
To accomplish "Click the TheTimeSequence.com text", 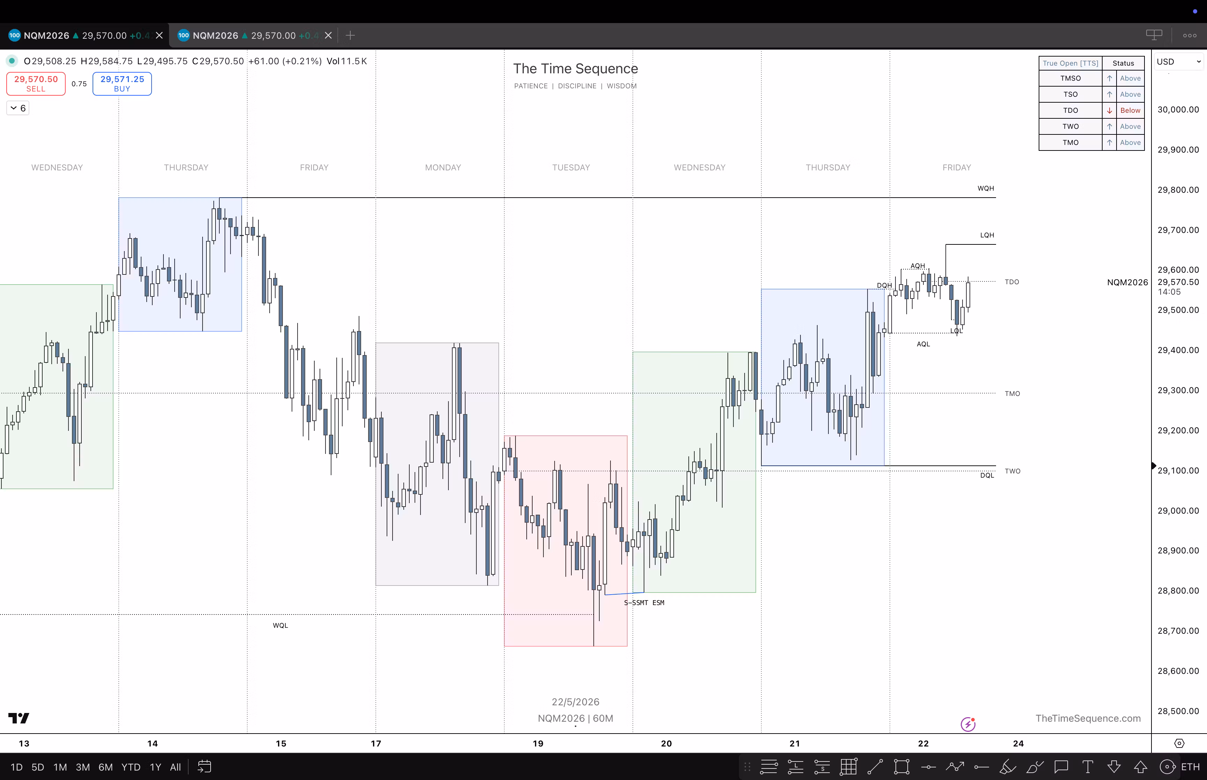I will (x=1088, y=718).
